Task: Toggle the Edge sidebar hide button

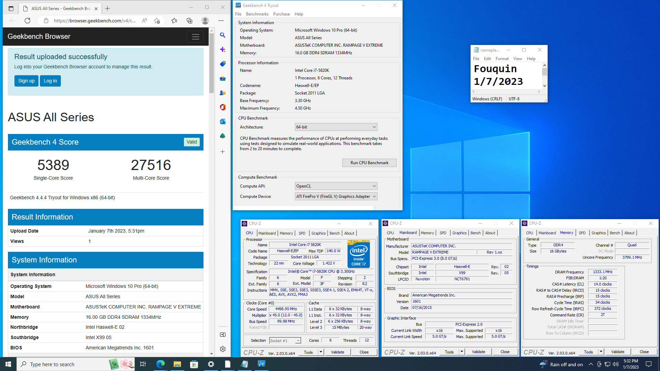Action: click(x=223, y=335)
